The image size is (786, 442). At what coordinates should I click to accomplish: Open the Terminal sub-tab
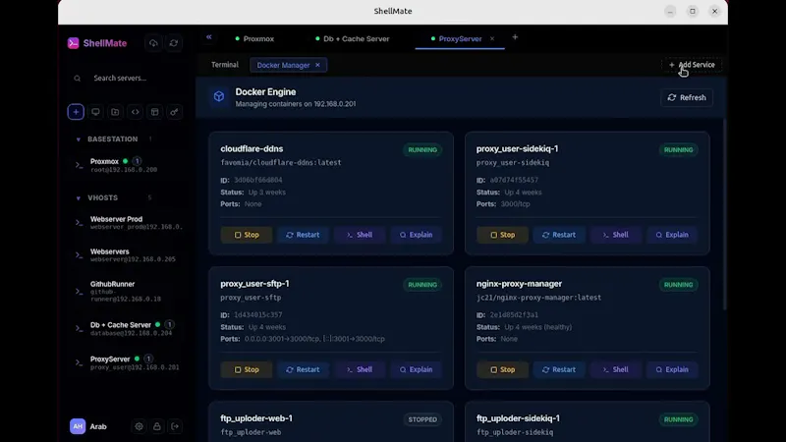click(225, 65)
